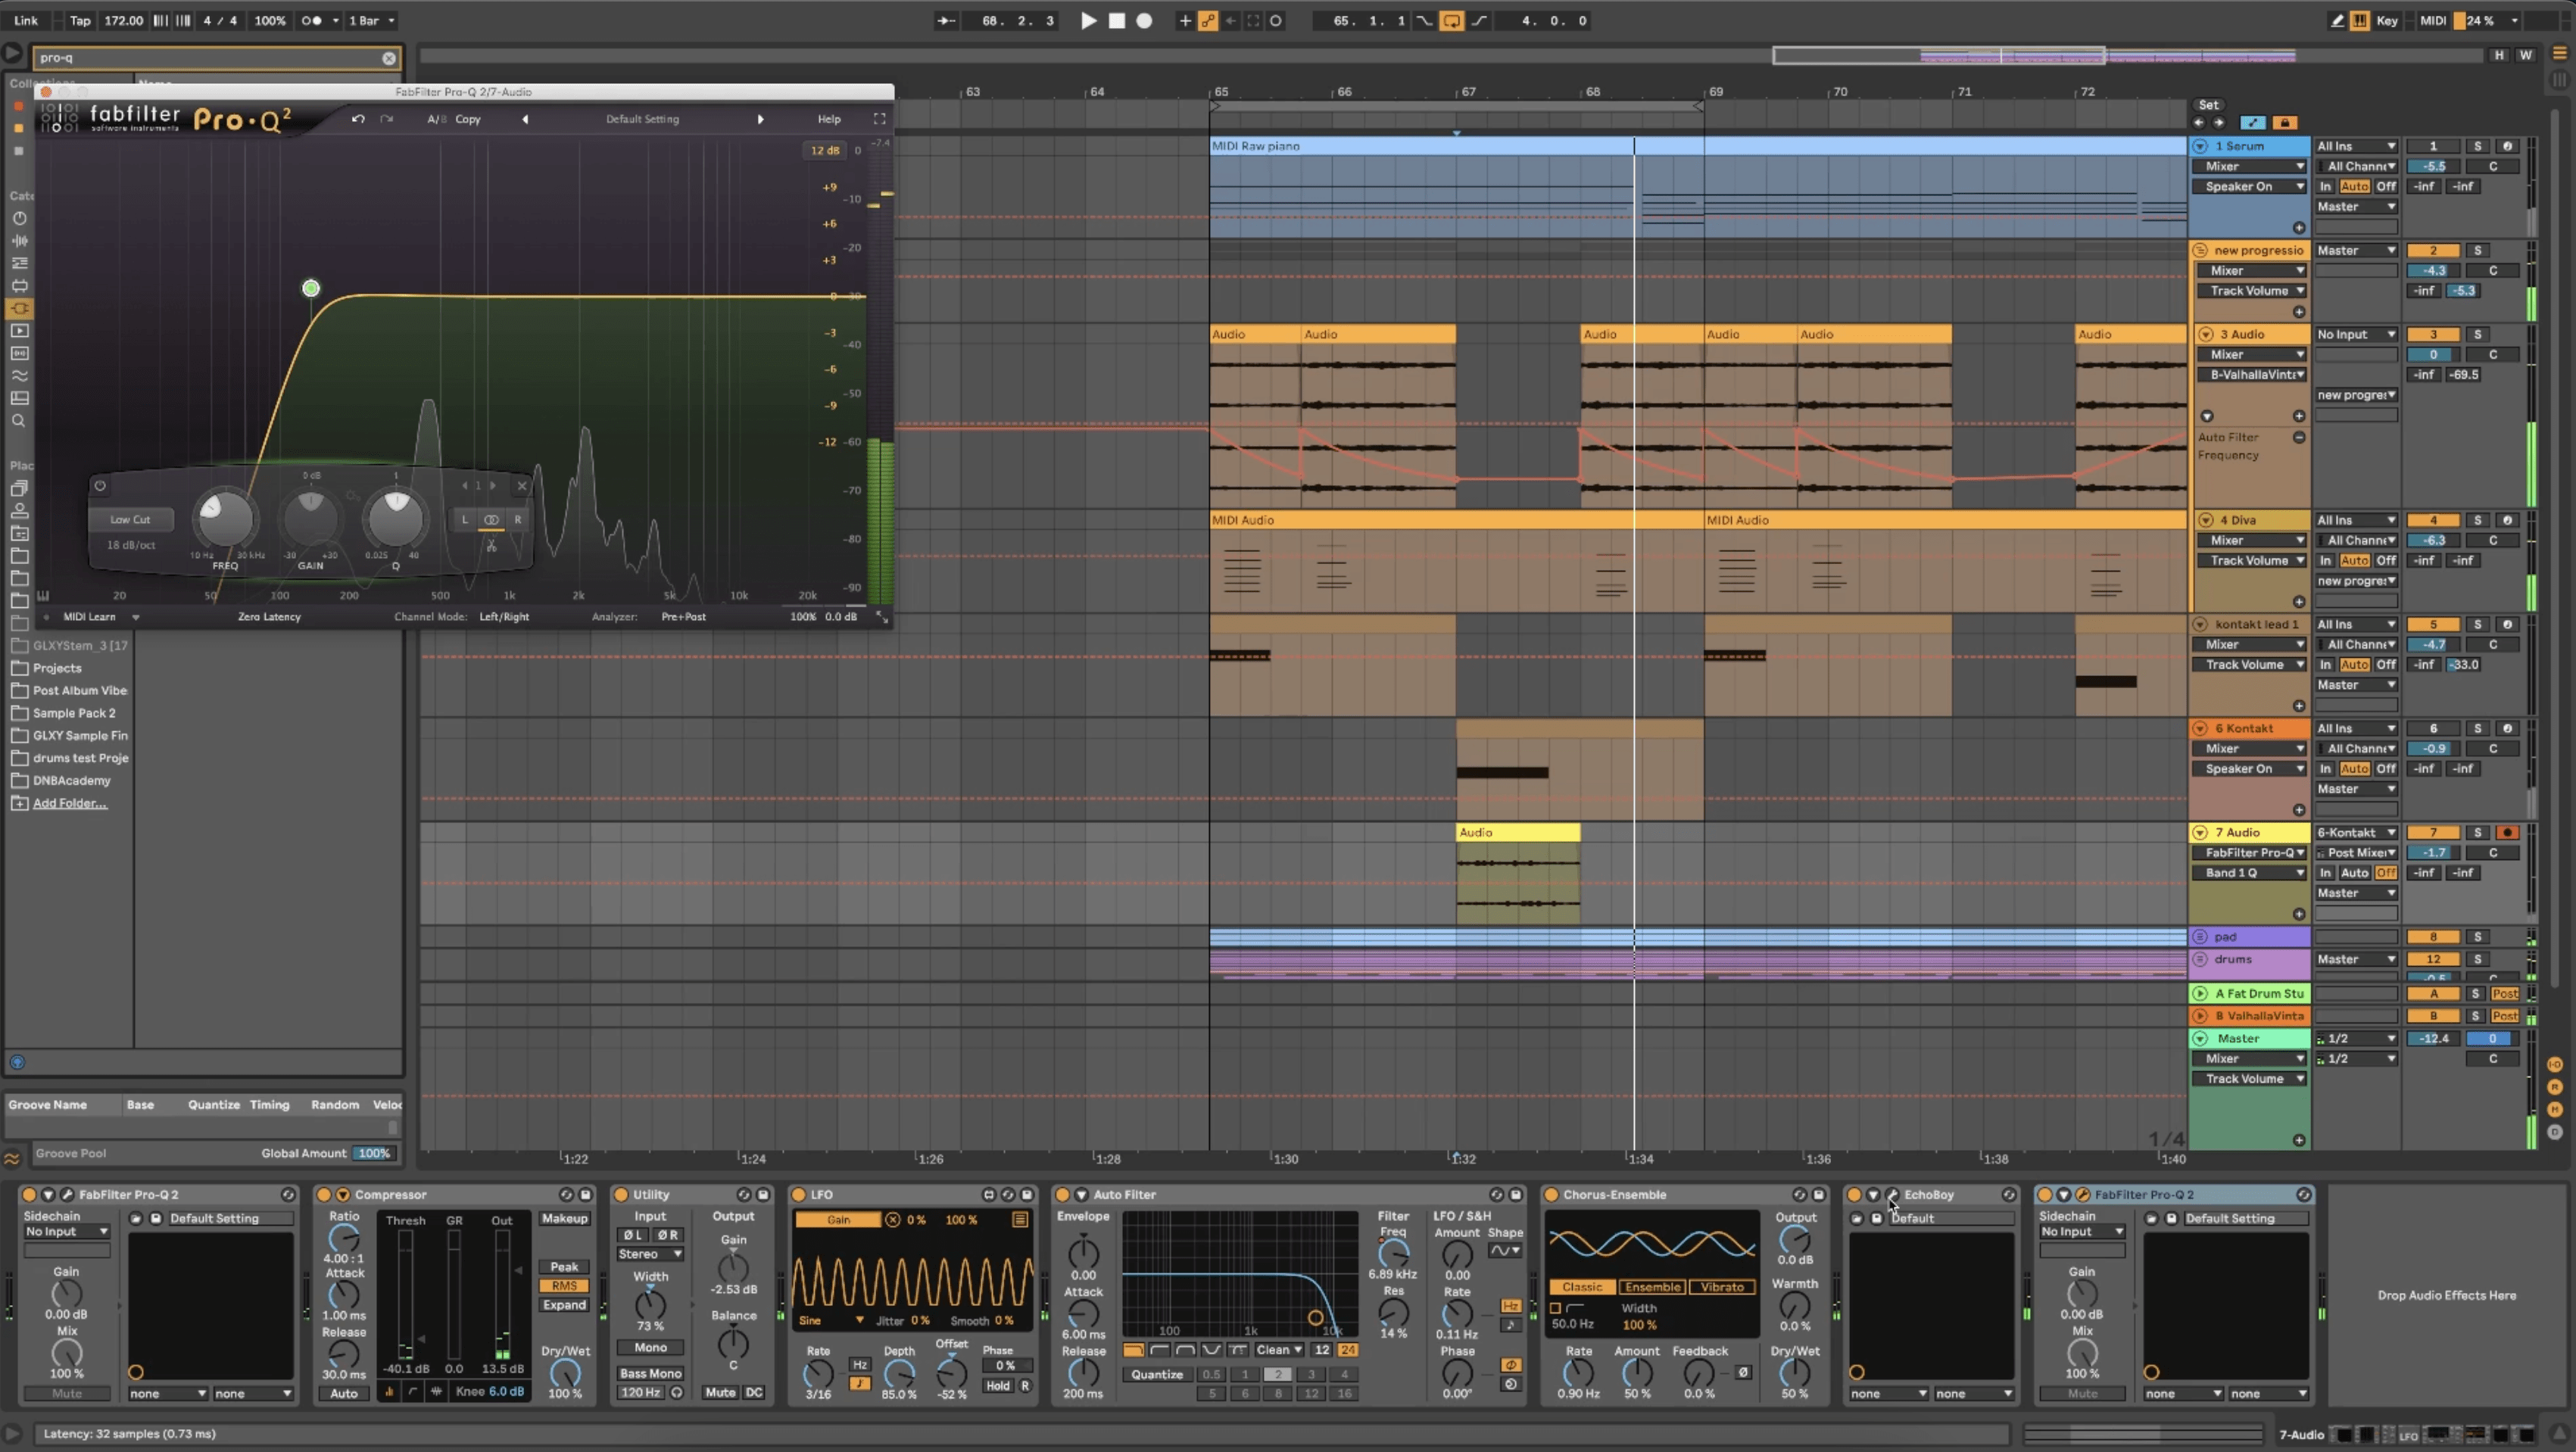Image resolution: width=2576 pixels, height=1452 pixels.
Task: Click the Key map mode button
Action: [x=2387, y=20]
